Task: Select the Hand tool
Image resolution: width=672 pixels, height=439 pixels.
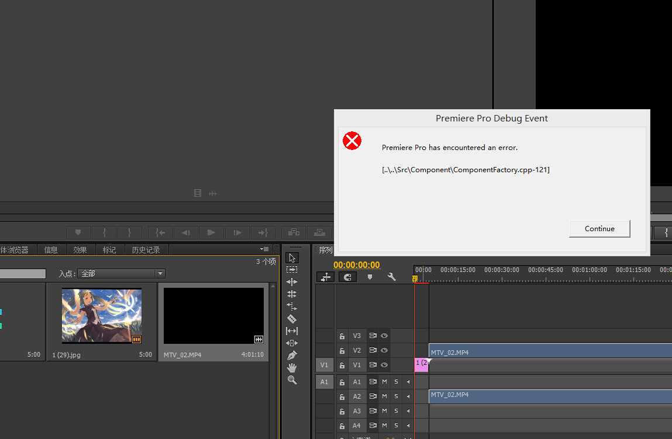Action: [x=292, y=368]
